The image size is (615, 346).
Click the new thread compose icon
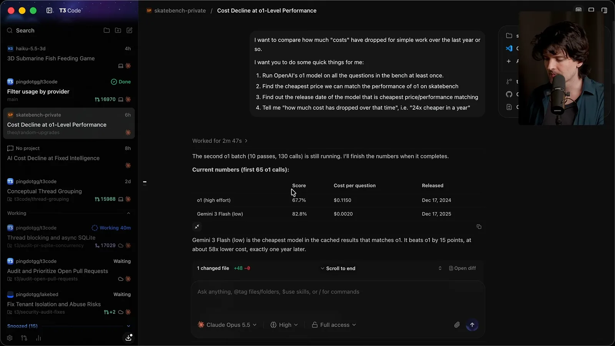[x=130, y=30]
